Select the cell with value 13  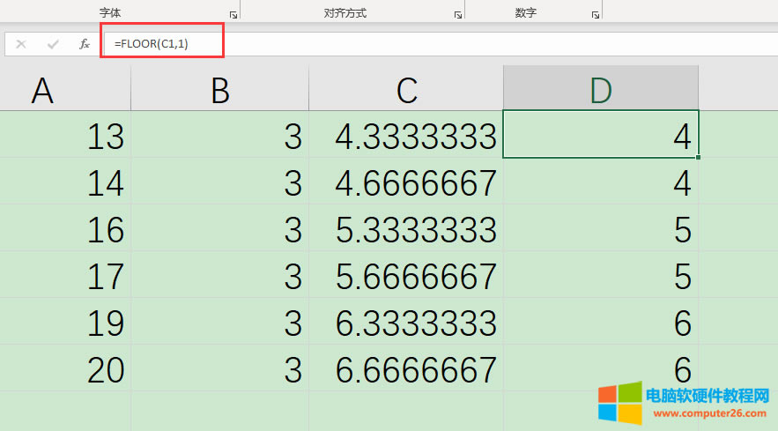[65, 135]
